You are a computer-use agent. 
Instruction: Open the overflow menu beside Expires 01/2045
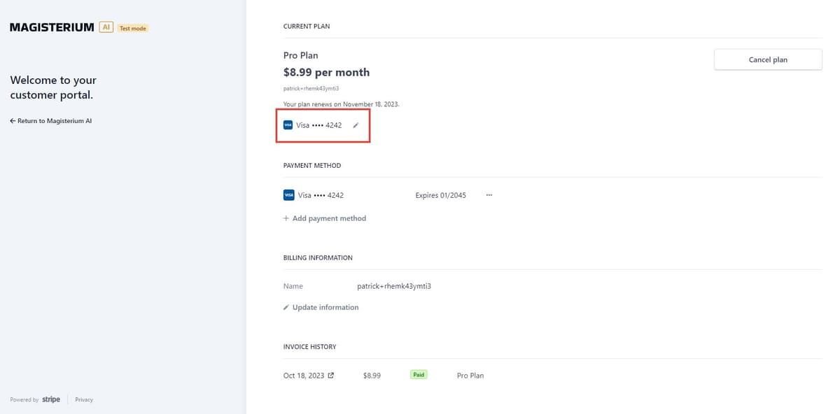[x=489, y=195]
